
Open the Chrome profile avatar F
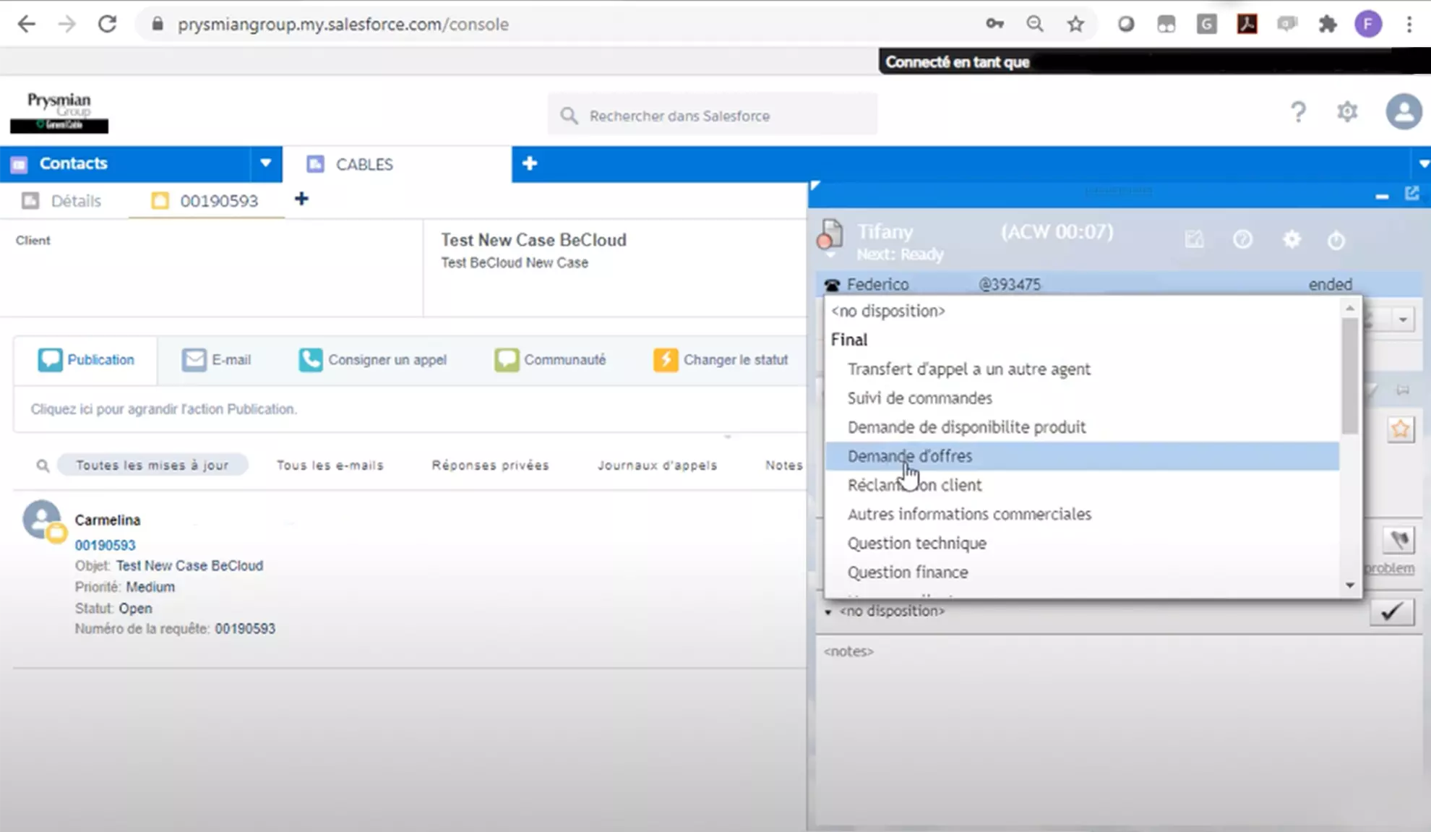[x=1368, y=24]
